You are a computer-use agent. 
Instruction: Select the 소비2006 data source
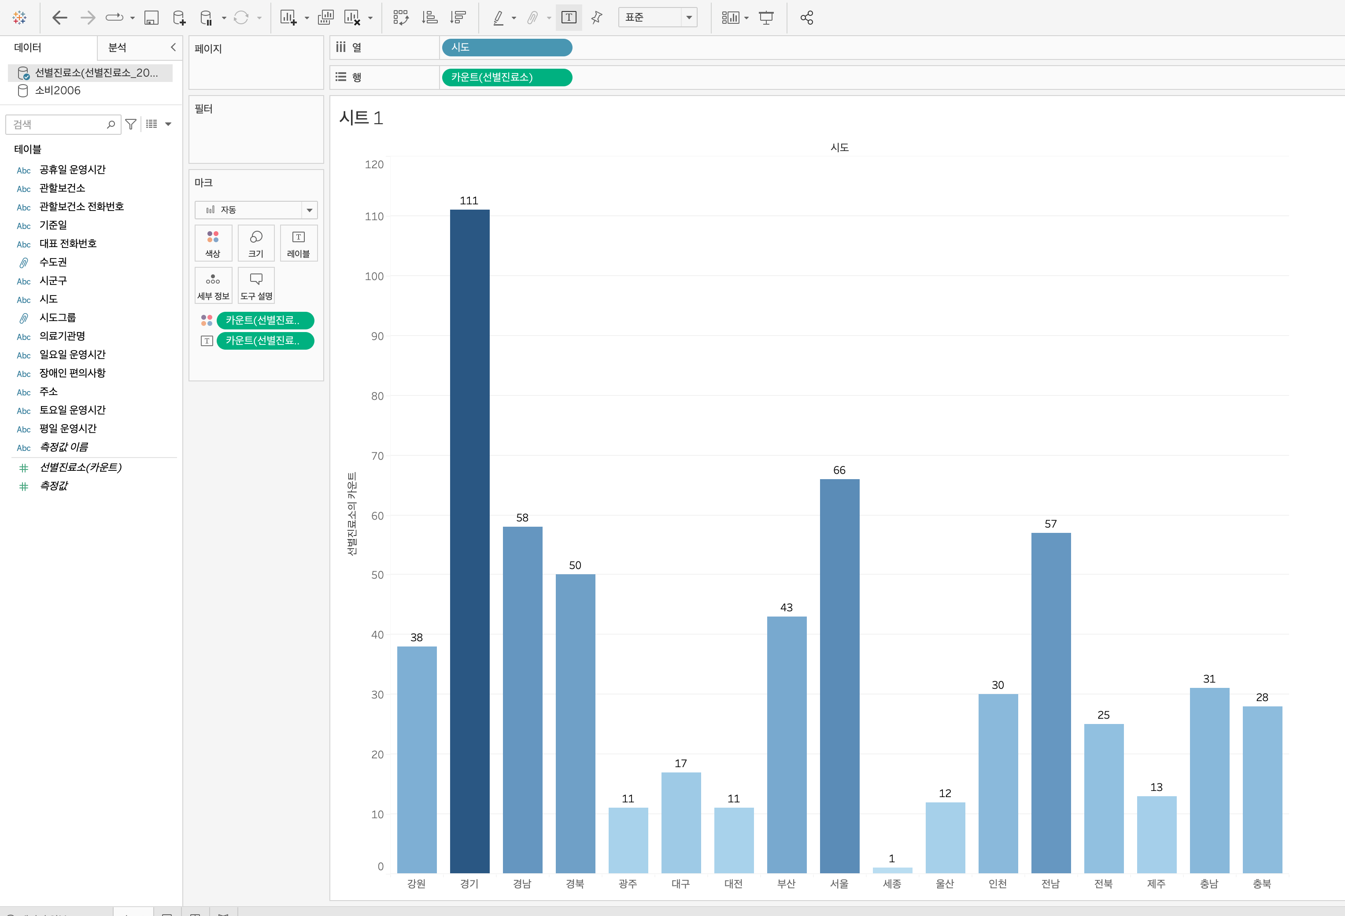click(x=57, y=91)
